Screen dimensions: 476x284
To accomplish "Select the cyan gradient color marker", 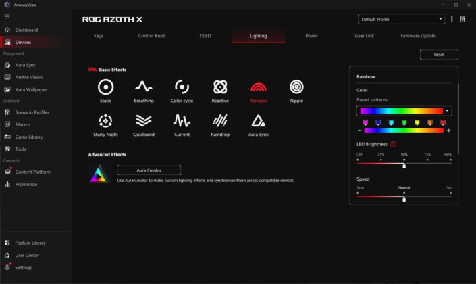I will point(392,122).
